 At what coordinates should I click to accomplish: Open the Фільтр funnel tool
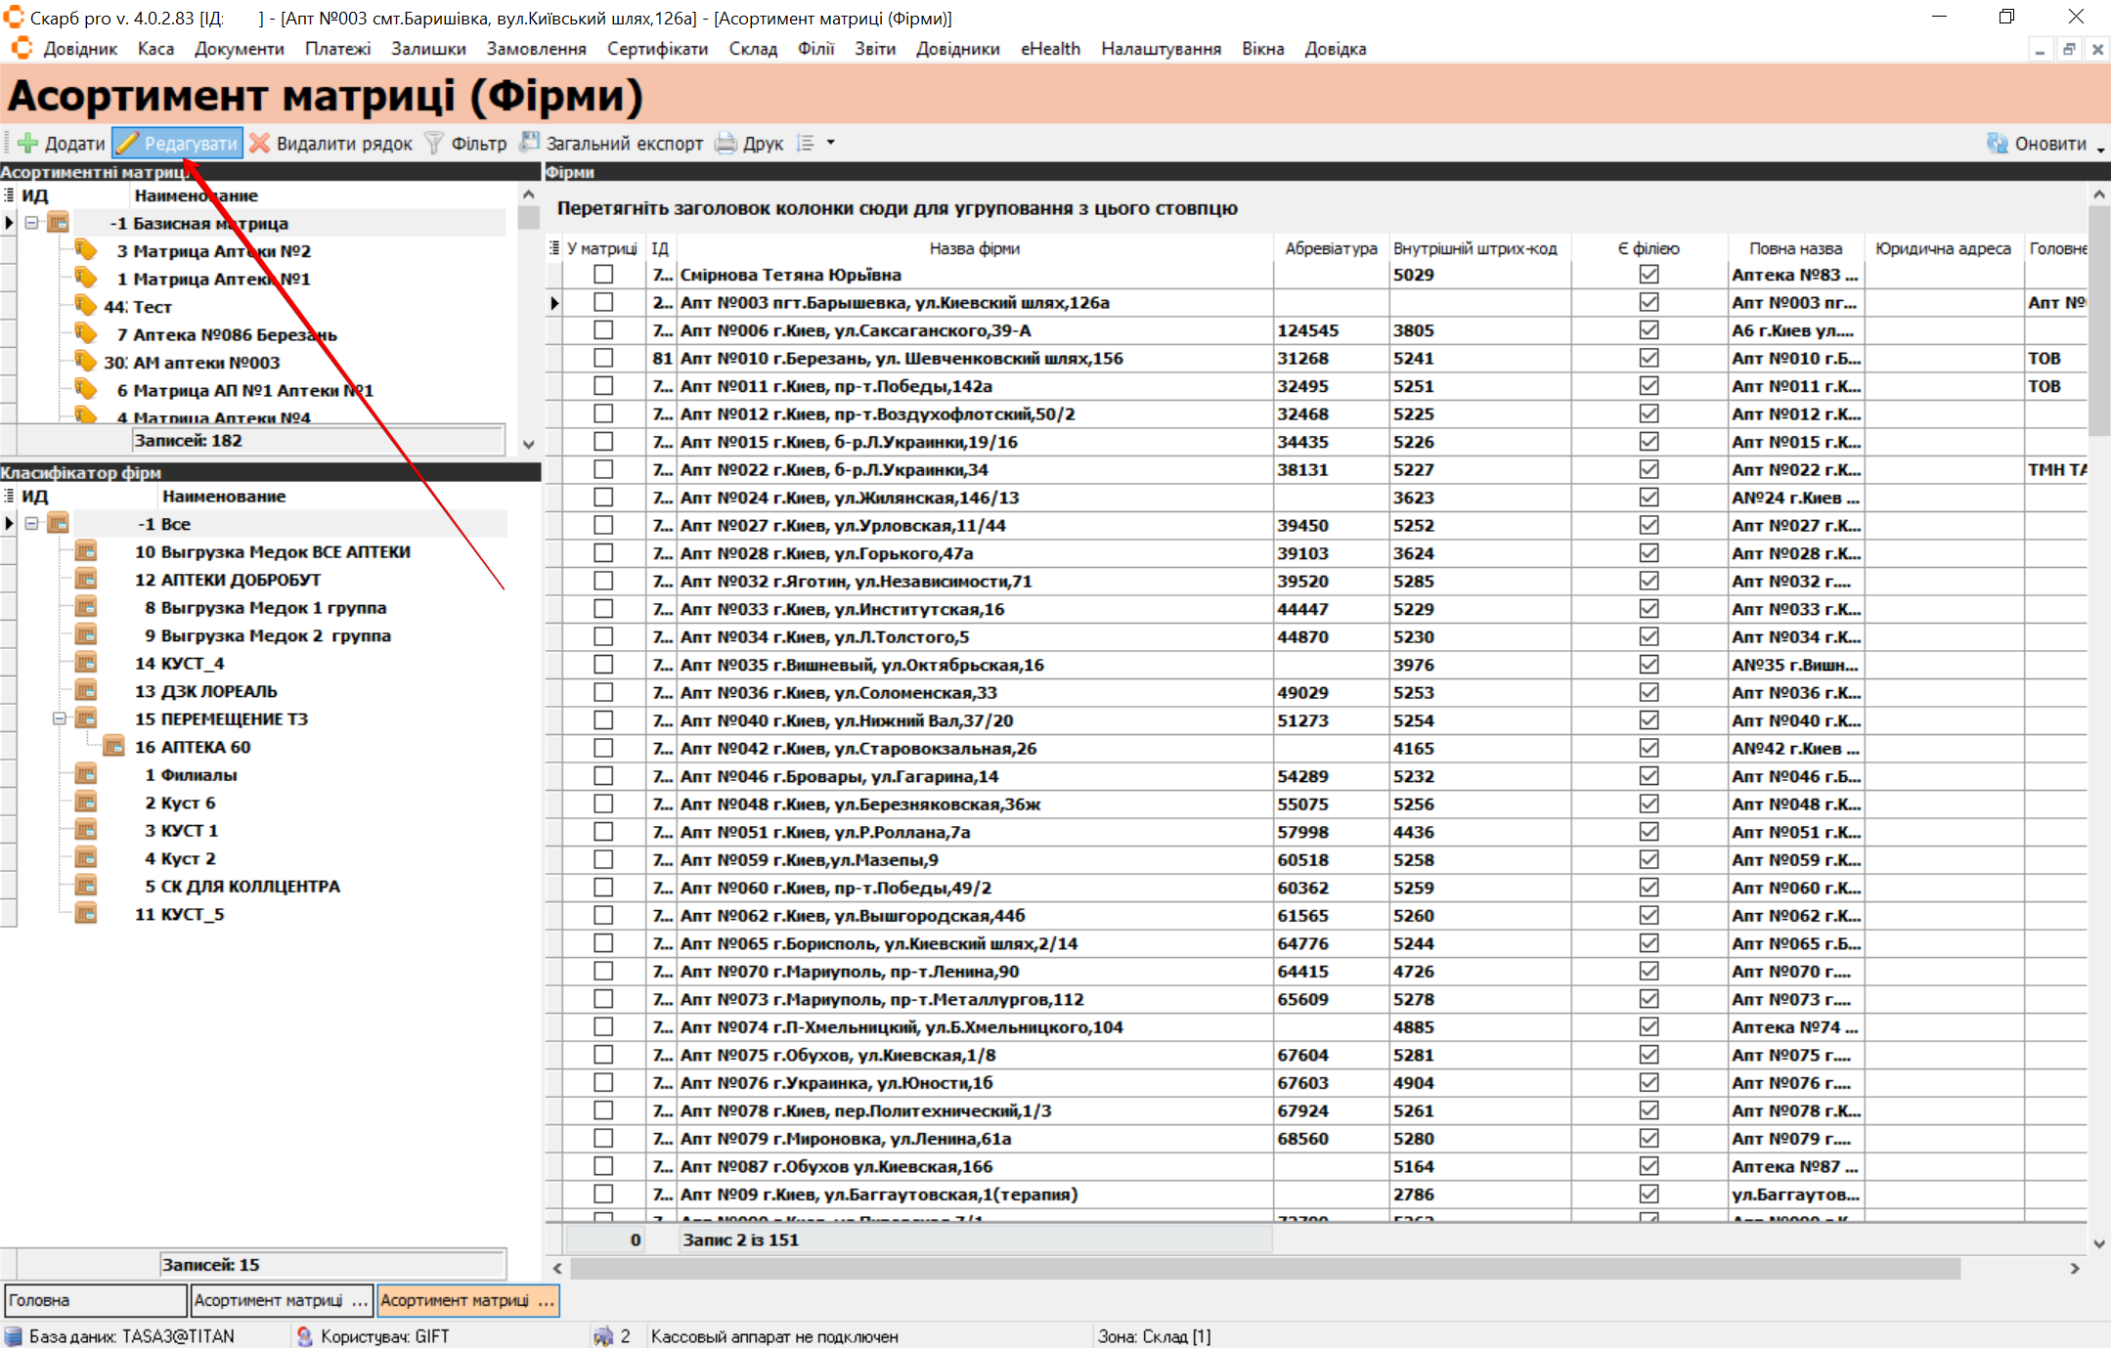(434, 144)
